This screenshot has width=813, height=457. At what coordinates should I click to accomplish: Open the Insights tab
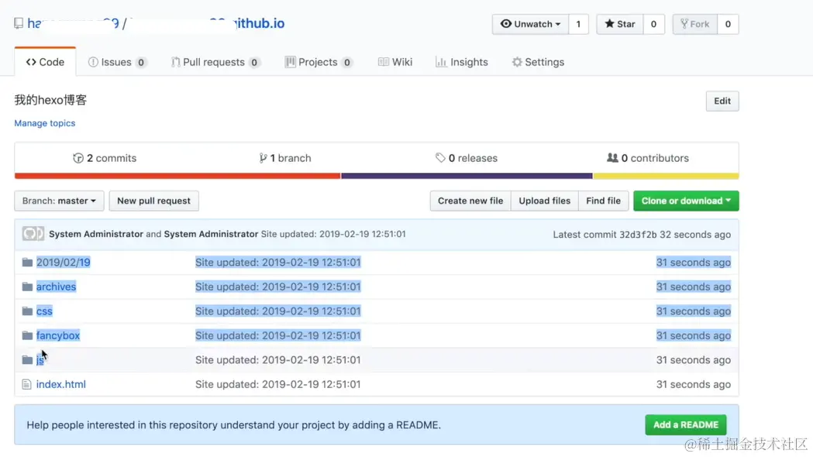click(461, 62)
